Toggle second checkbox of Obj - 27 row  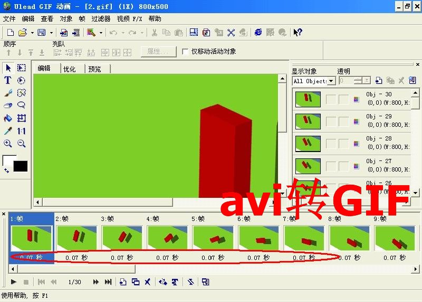(343, 166)
